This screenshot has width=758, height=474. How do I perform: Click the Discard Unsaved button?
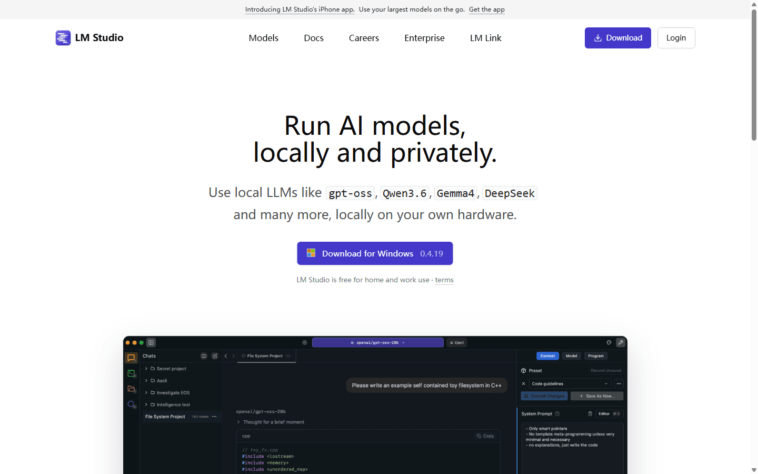pos(606,371)
